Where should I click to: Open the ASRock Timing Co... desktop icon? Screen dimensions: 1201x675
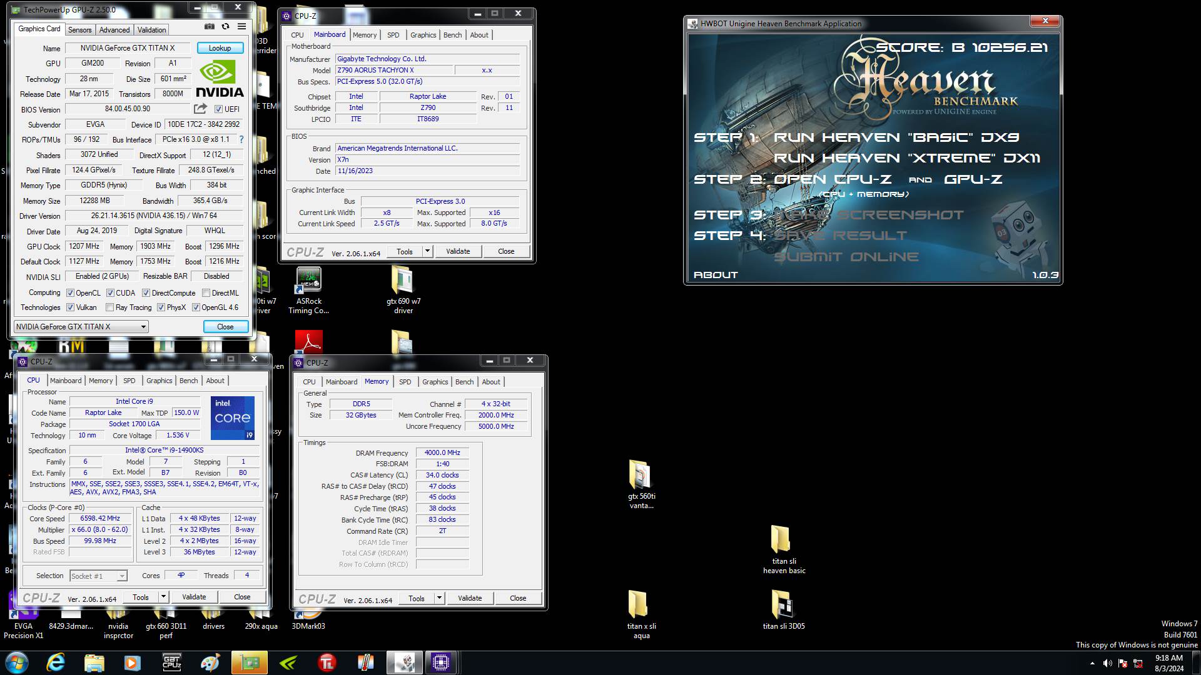(308, 291)
